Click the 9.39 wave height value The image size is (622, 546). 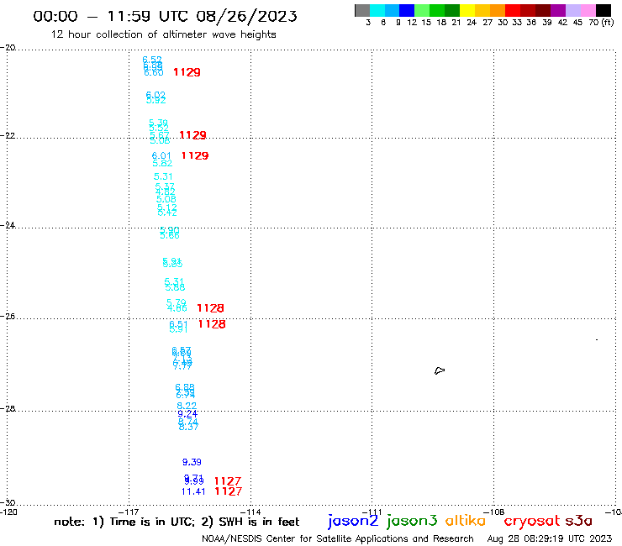(x=192, y=462)
